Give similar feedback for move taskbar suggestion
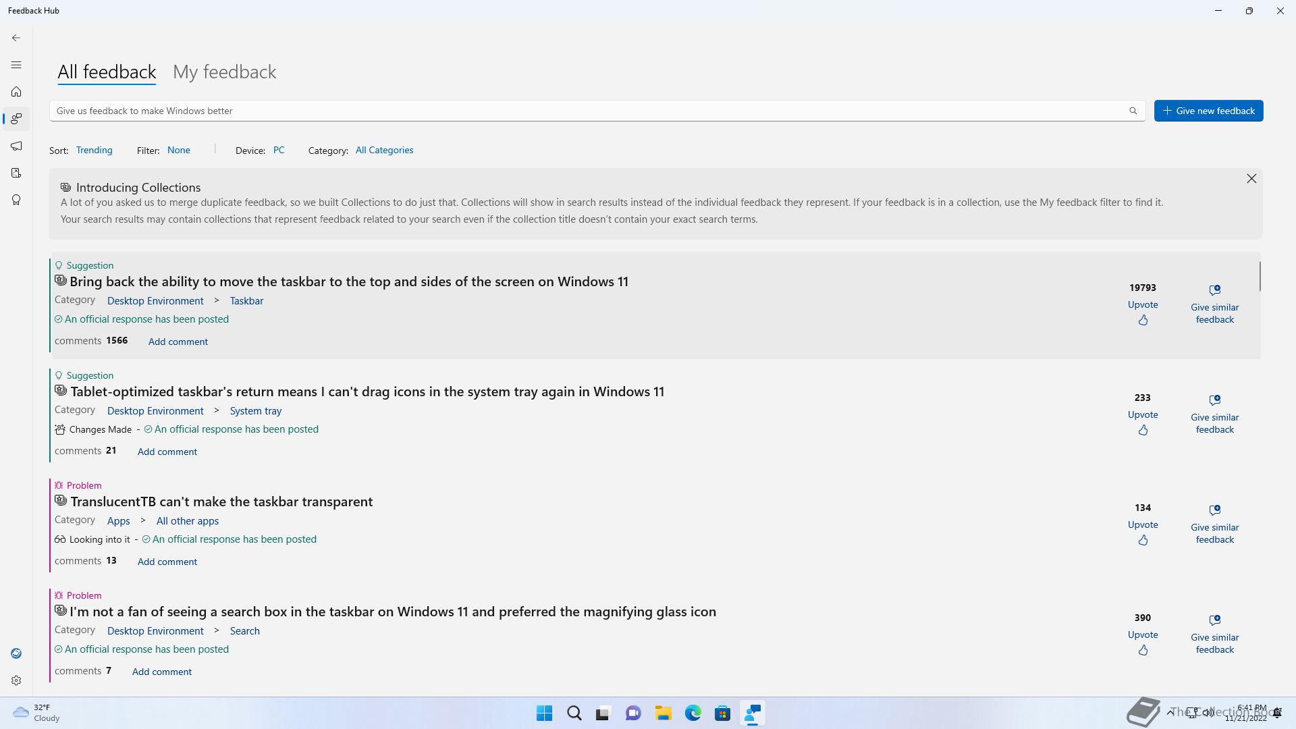 (x=1215, y=304)
